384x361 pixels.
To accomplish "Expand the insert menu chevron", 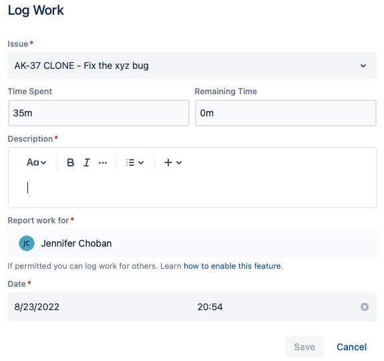I will point(179,162).
